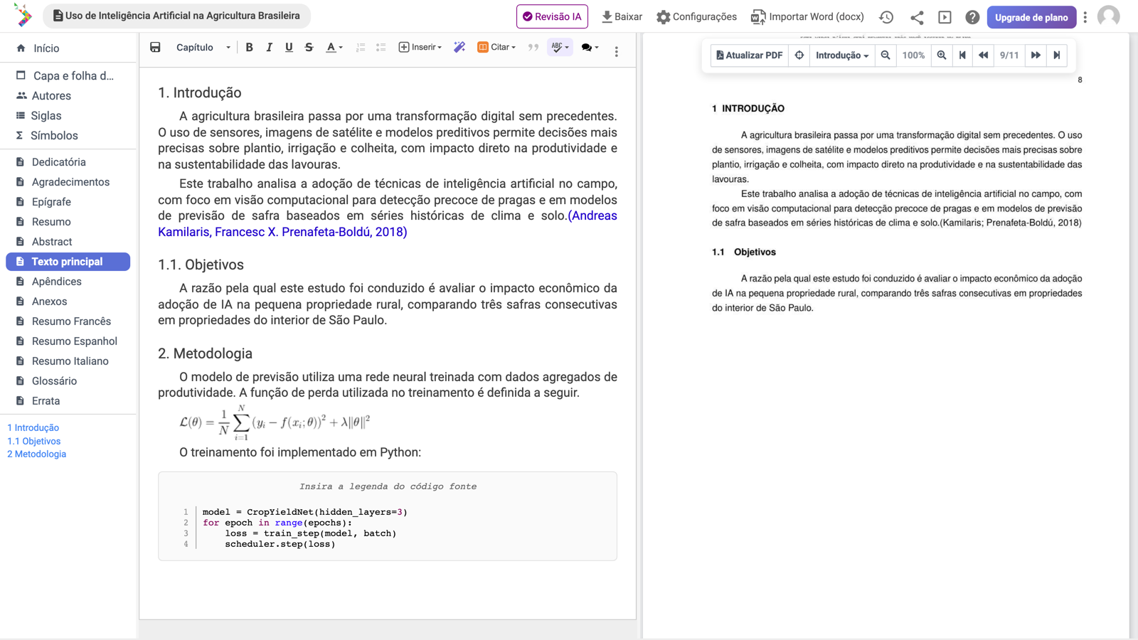Toggle bold formatting

point(249,48)
